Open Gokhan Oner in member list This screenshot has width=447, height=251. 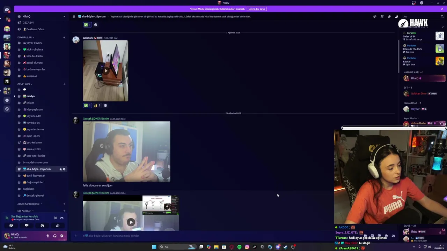424,93
